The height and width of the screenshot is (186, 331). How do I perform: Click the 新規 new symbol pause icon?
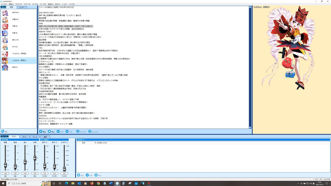coord(79,175)
